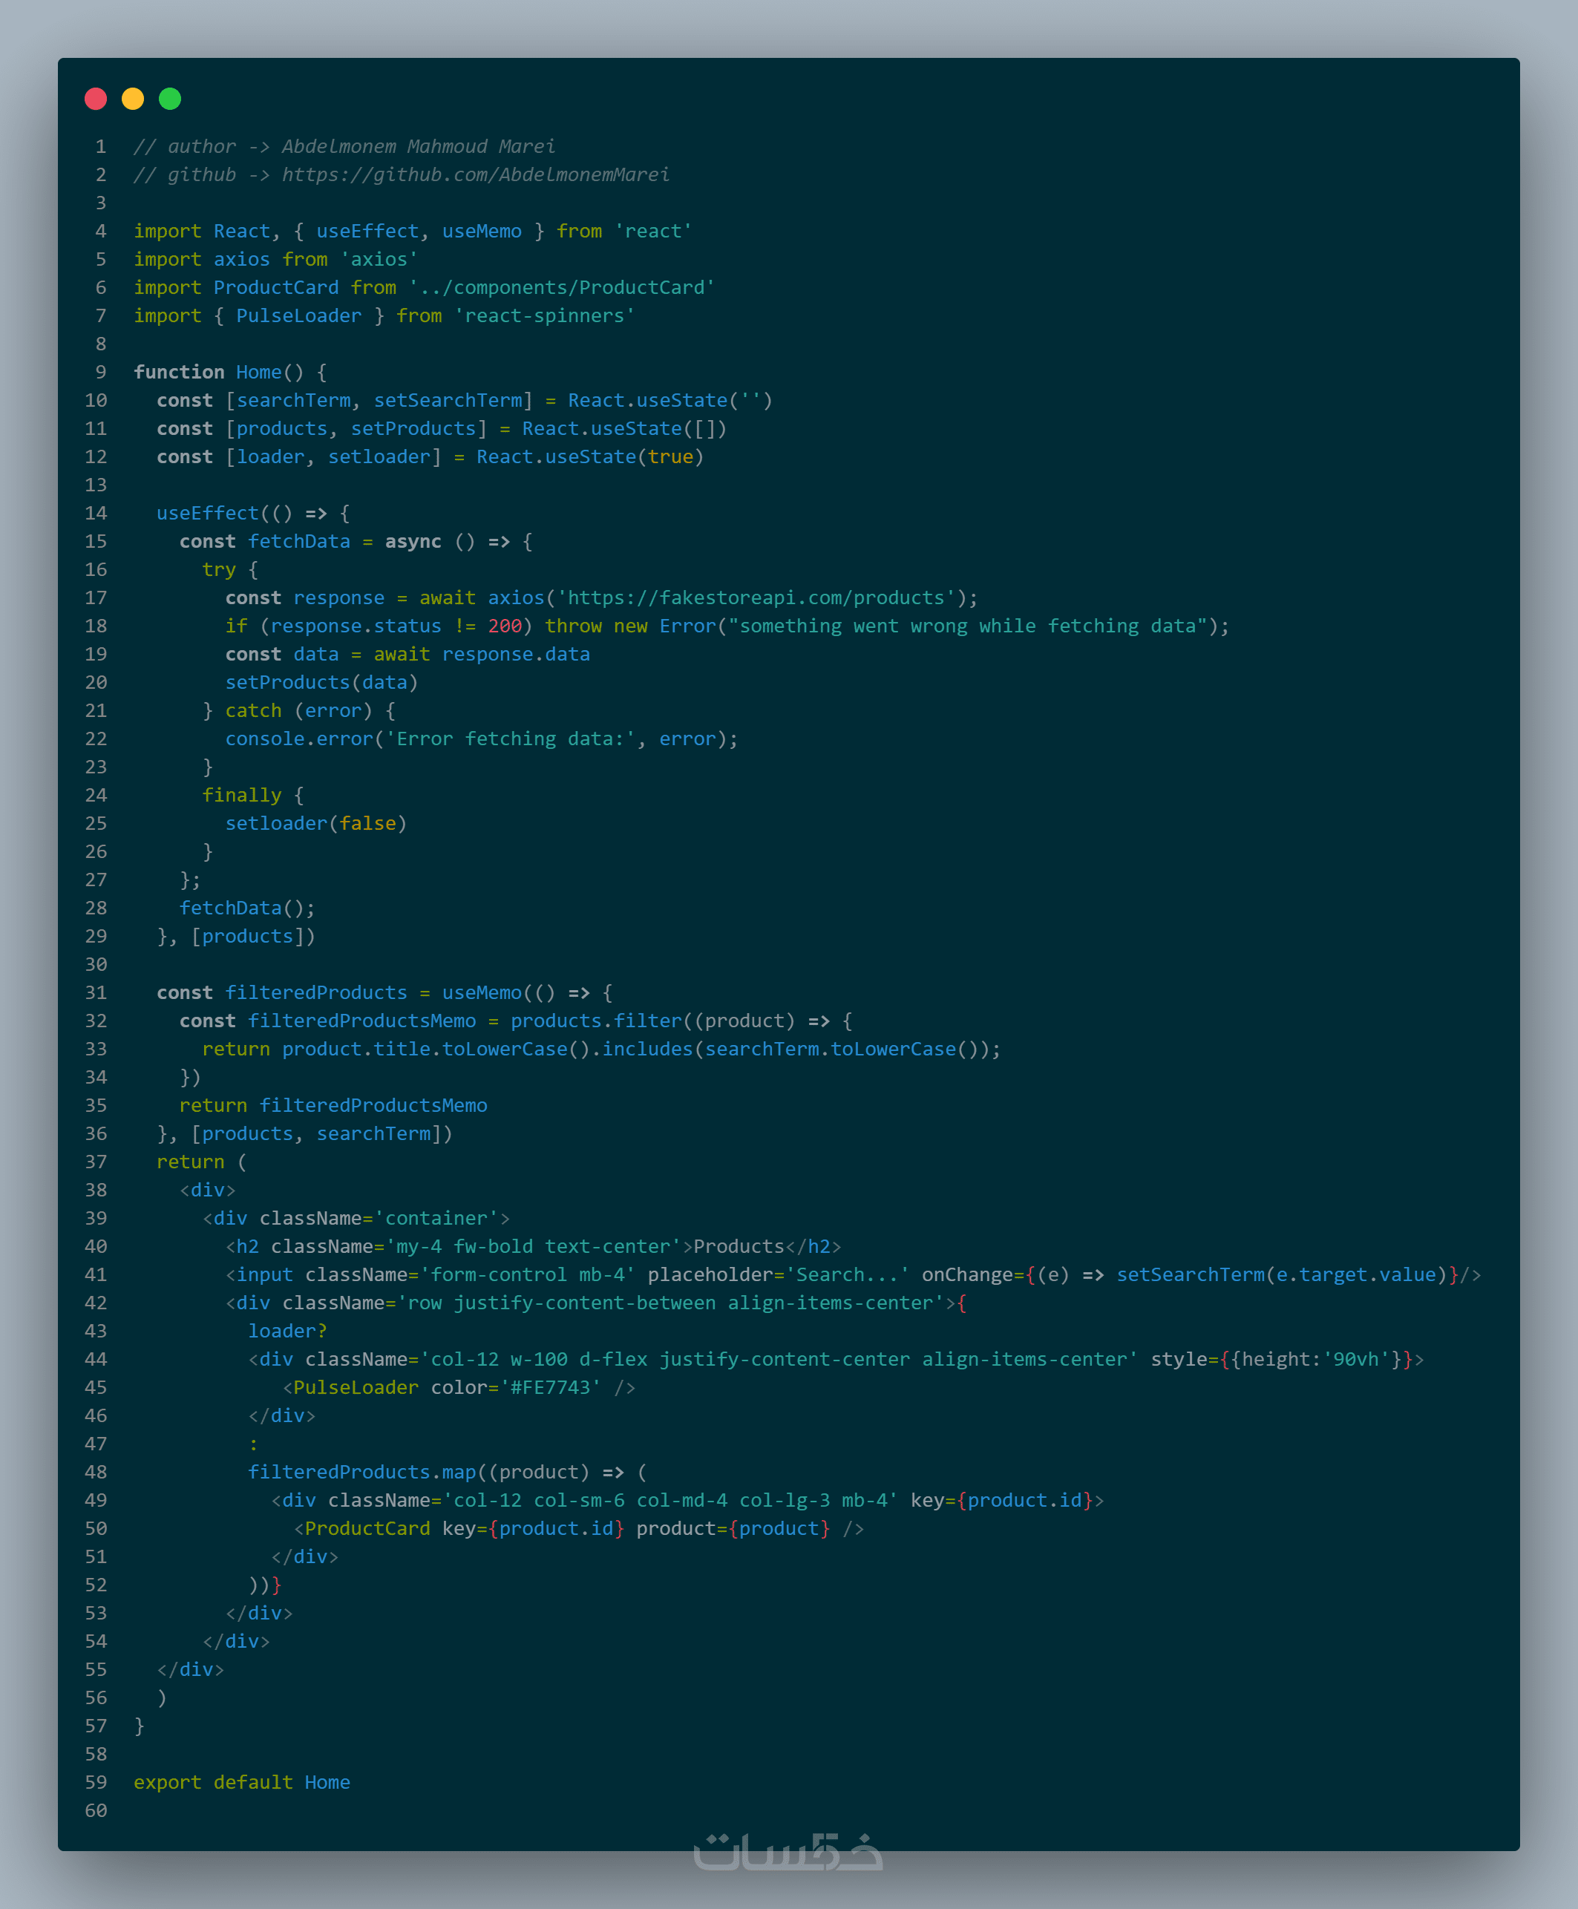Image resolution: width=1578 pixels, height=1909 pixels.
Task: Click the GitHub URL in line 2
Action: (x=475, y=174)
